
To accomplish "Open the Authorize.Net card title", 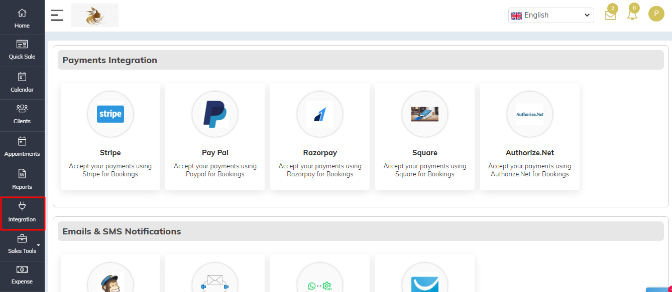I will click(x=530, y=153).
